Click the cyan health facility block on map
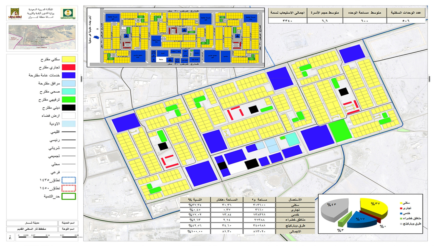Screen dimensions: 438x246 click(x=293, y=139)
